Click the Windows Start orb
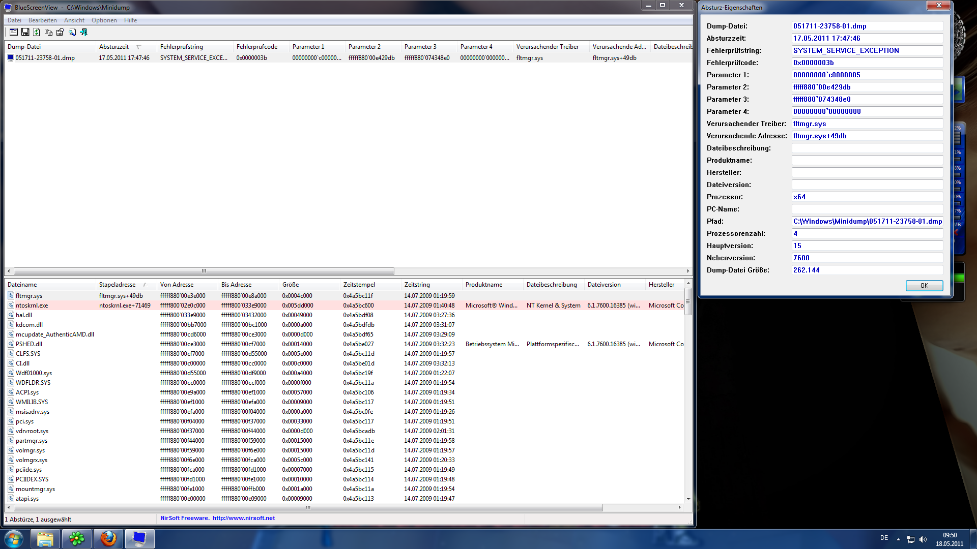The height and width of the screenshot is (549, 977). coord(14,538)
